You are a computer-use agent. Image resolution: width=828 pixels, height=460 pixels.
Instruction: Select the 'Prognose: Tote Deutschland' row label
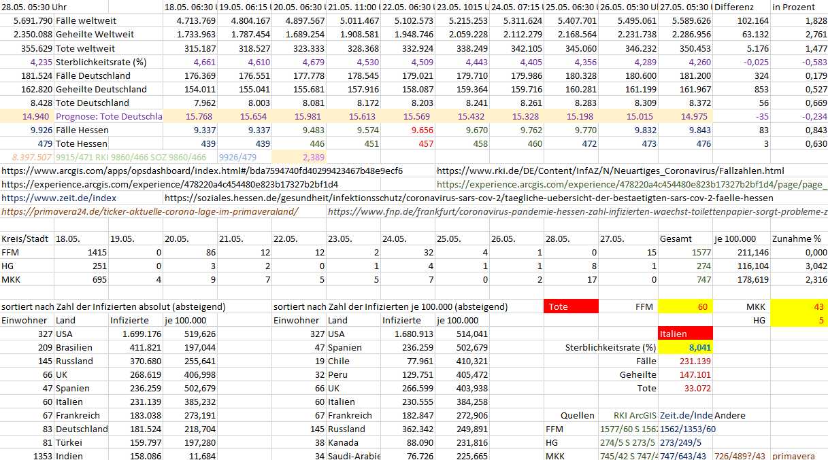coord(108,116)
